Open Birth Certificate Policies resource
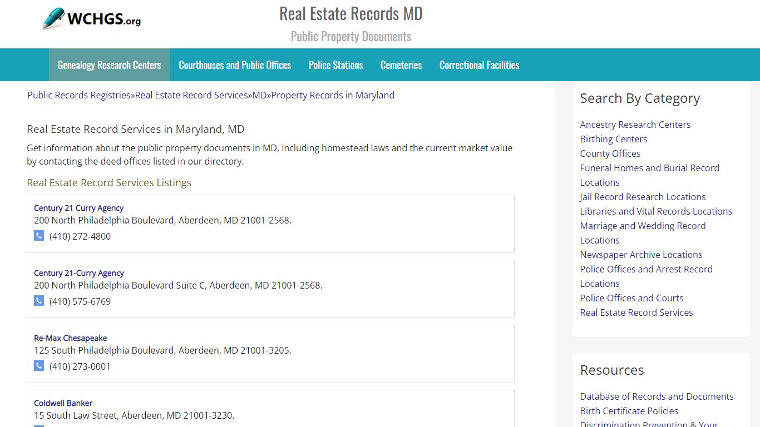 [629, 411]
